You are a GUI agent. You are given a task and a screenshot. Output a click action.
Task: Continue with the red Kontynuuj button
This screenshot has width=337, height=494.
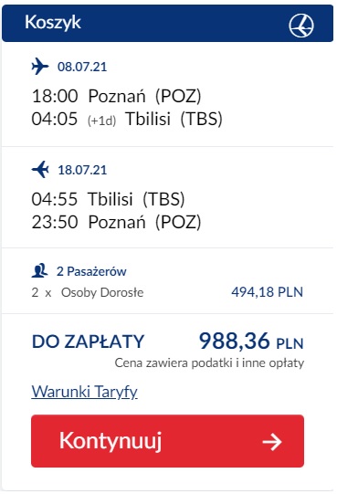click(x=167, y=441)
